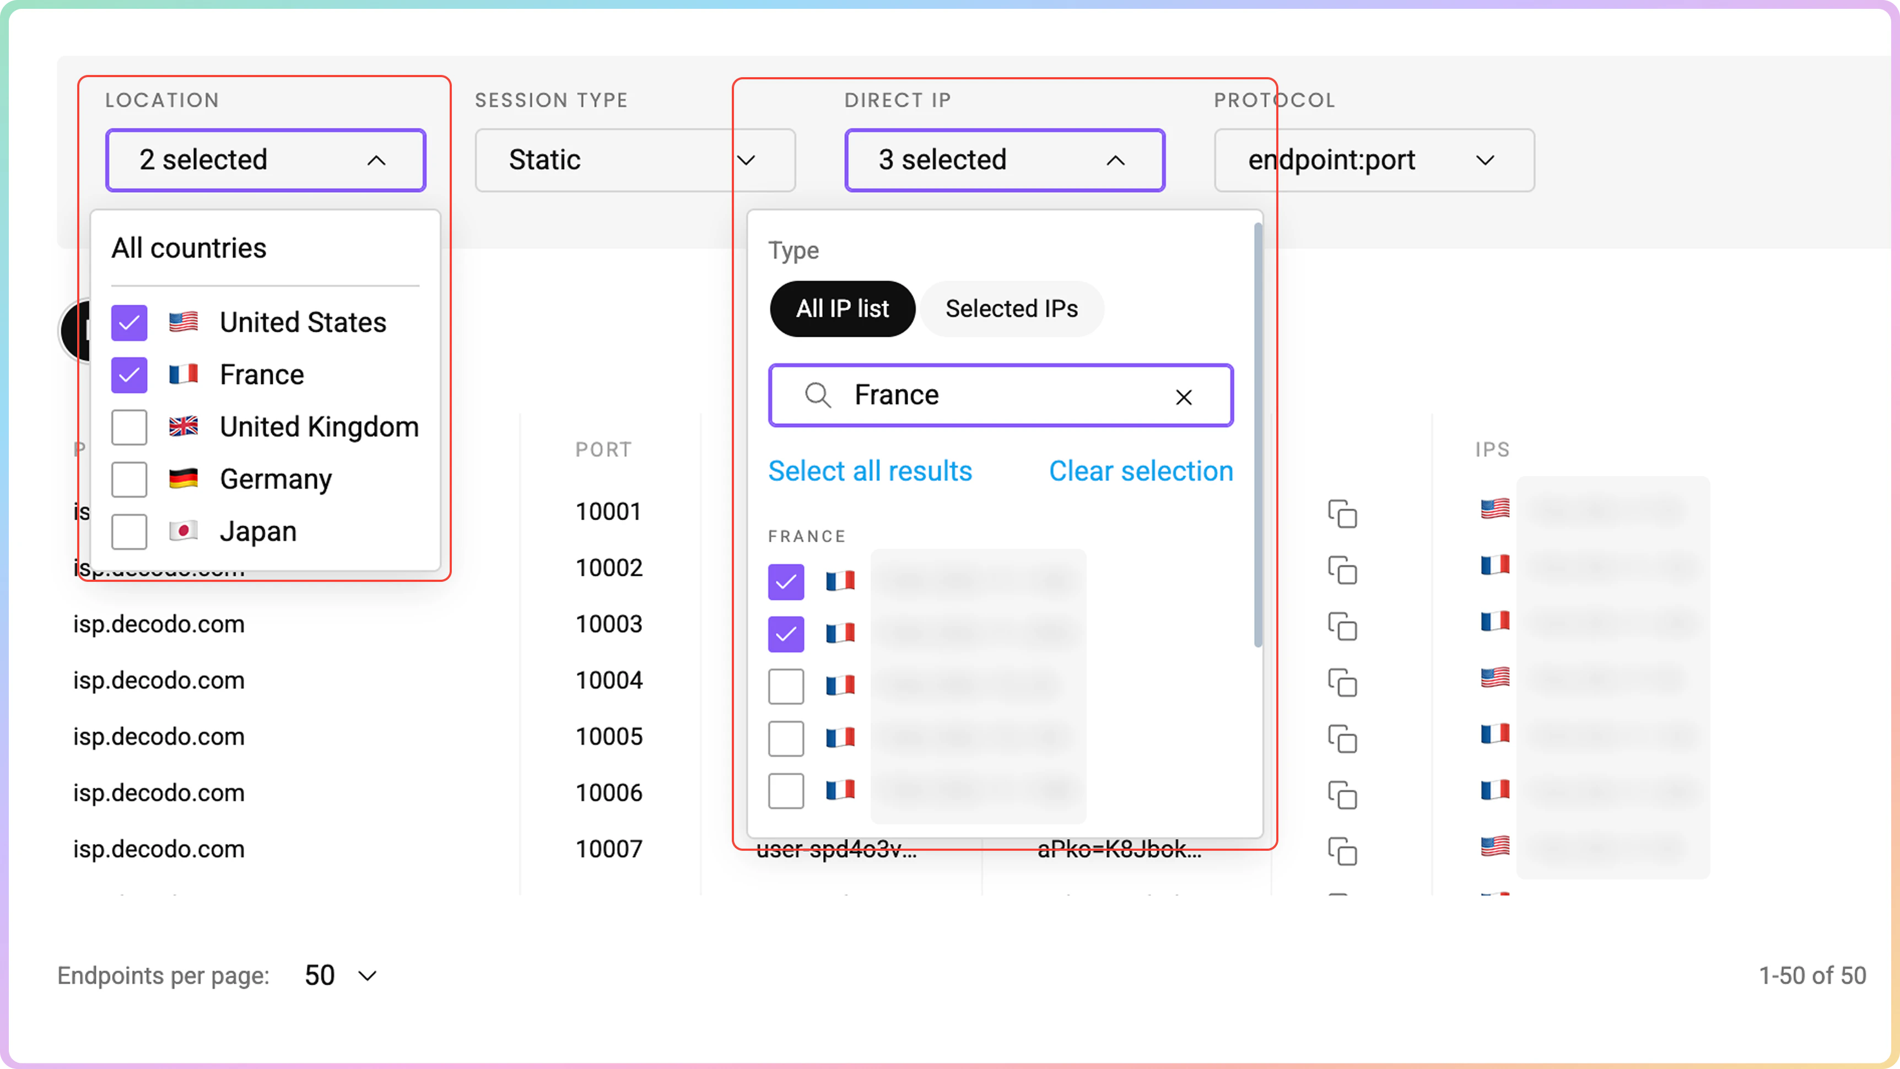Click the copy icon in port 10004 row
Screen dimensions: 1900x1069
point(1342,682)
